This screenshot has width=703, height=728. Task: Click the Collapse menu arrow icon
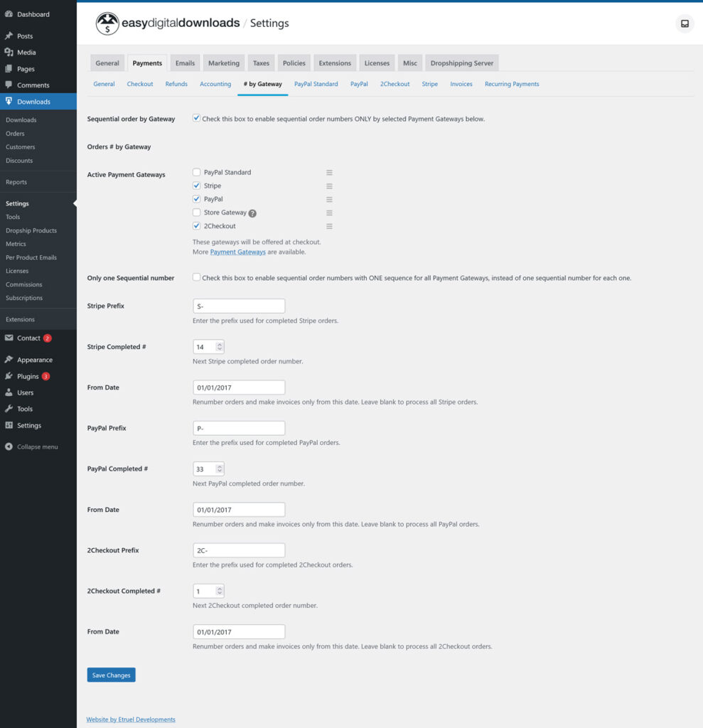point(9,446)
